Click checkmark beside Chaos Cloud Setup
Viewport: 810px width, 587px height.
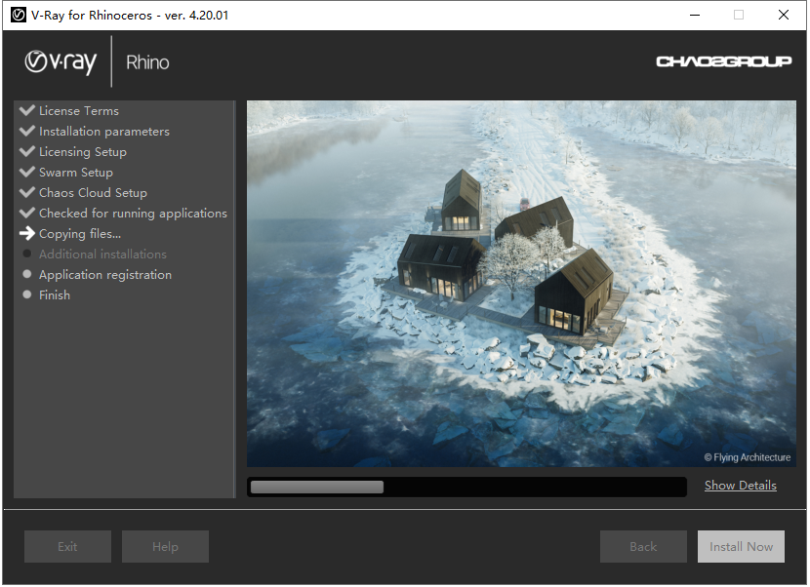(27, 192)
